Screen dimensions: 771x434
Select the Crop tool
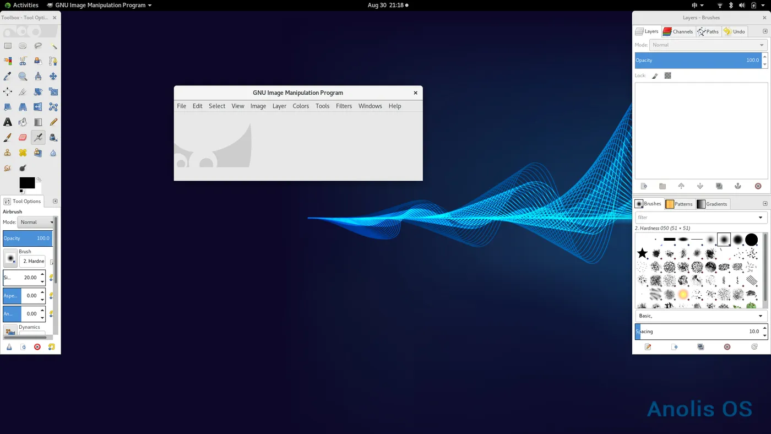(x=23, y=92)
